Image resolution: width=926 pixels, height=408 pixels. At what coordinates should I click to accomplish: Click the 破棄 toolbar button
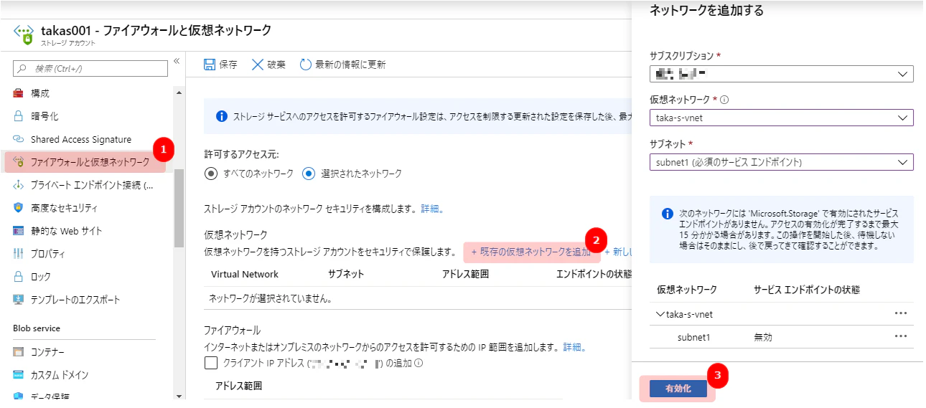[x=268, y=65]
